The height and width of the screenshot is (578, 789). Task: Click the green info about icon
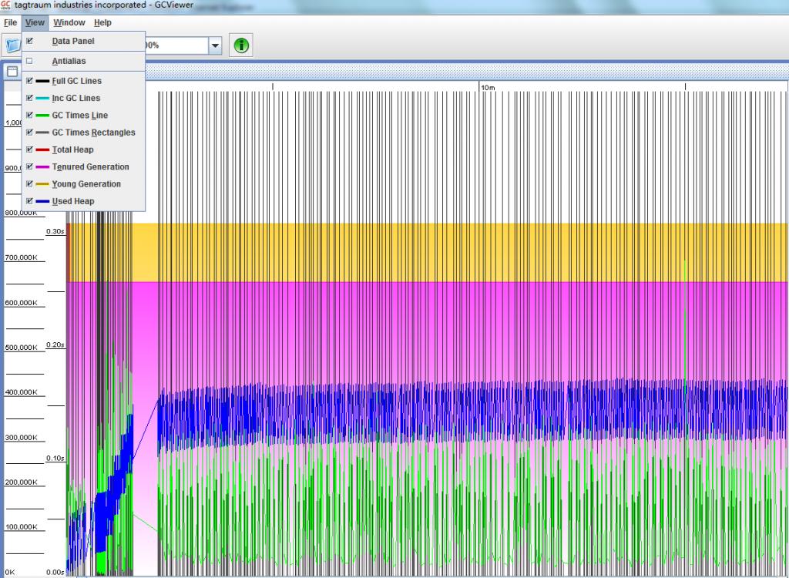241,45
